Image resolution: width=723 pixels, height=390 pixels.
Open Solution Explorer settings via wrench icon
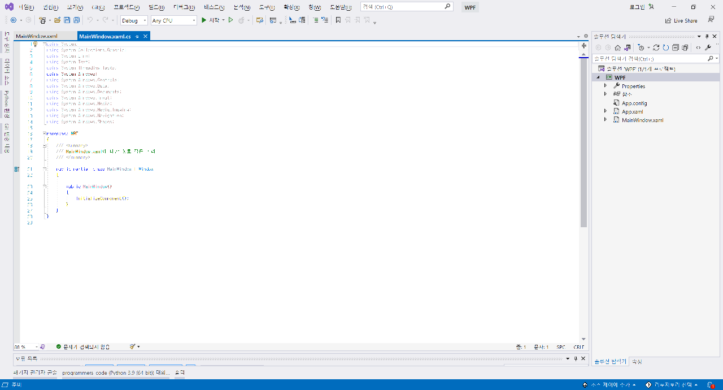[x=708, y=47]
